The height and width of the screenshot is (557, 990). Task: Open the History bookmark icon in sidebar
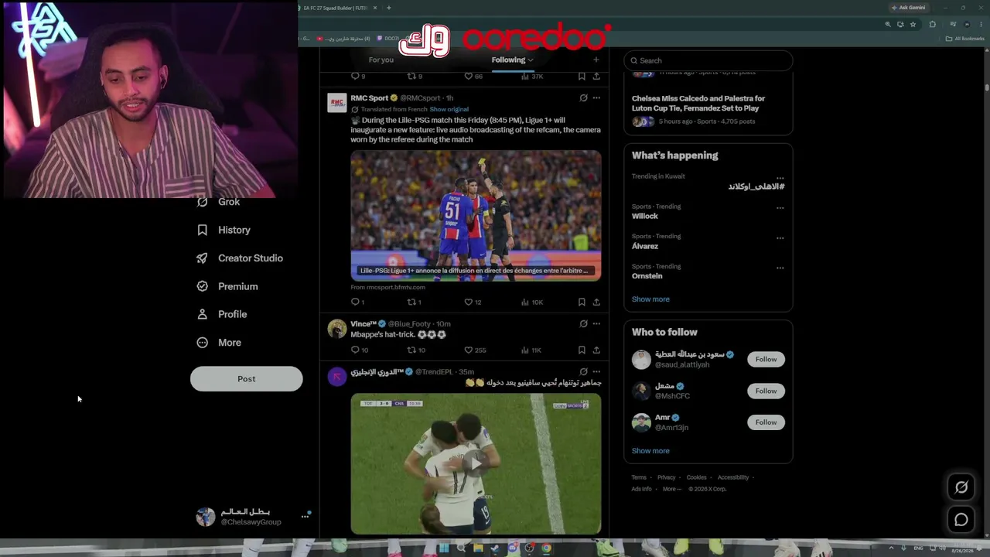point(203,230)
